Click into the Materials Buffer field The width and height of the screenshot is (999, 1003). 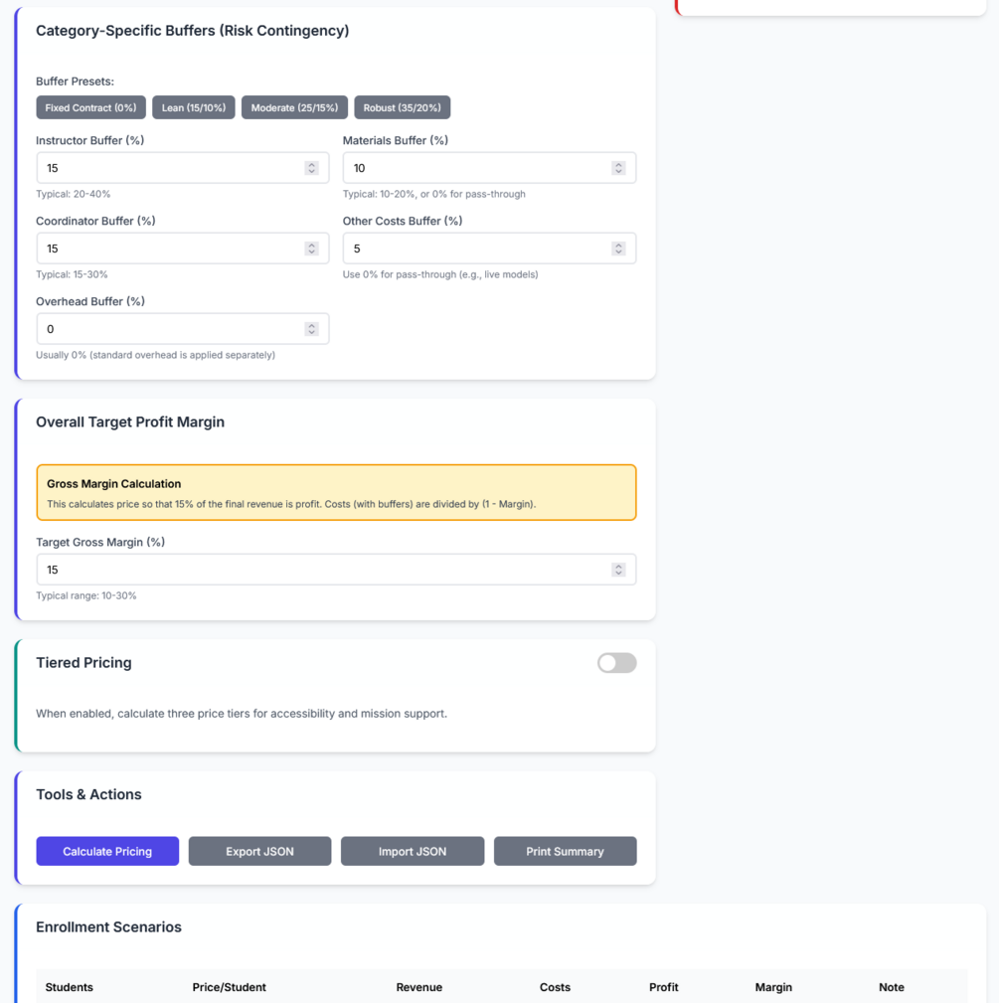pyautogui.click(x=475, y=168)
